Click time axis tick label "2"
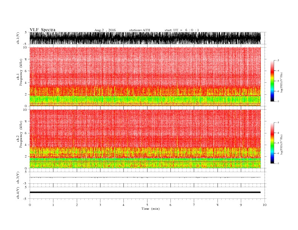 click(x=77, y=205)
